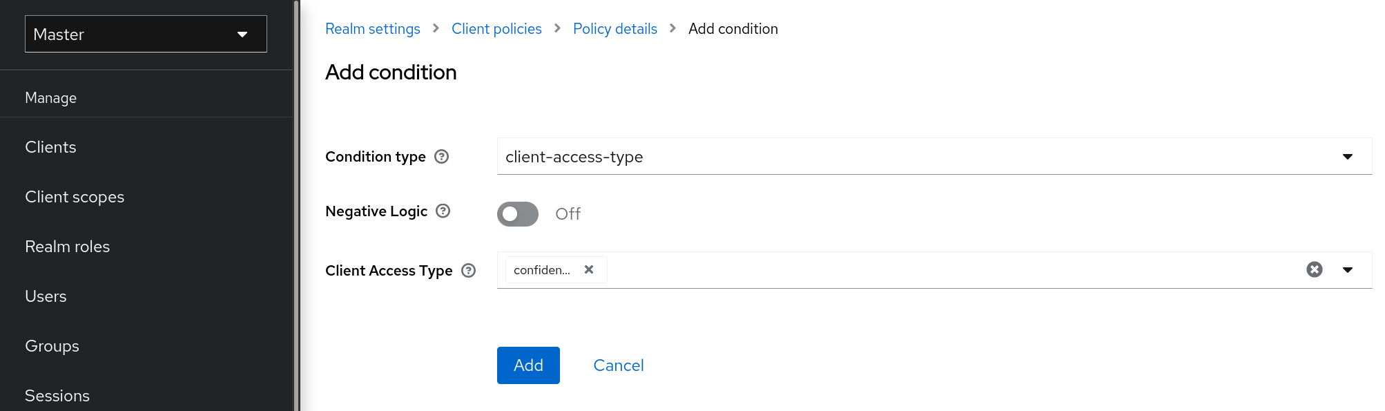
Task: Navigate to Groups
Action: click(52, 345)
